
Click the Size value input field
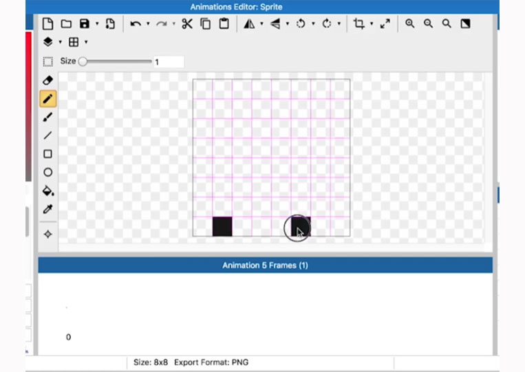(169, 62)
